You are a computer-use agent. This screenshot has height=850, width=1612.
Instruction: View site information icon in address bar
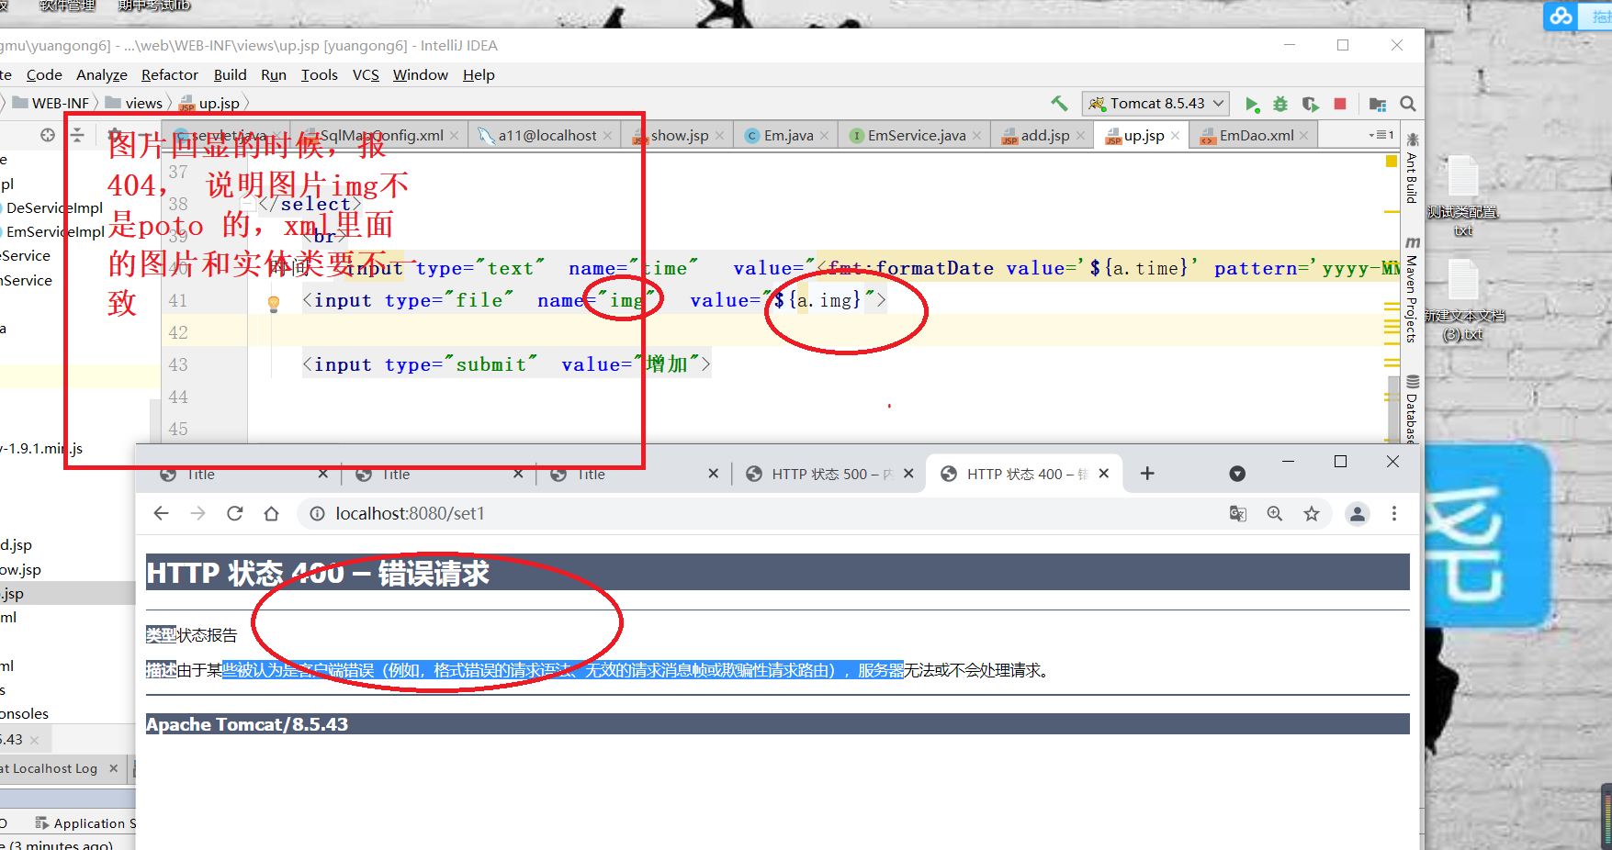tap(317, 514)
